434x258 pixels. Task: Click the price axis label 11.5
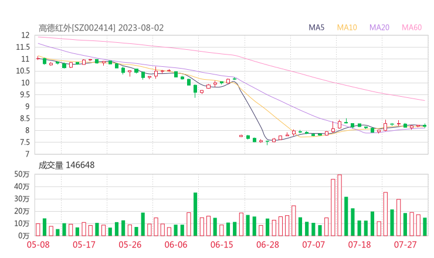click(x=23, y=47)
